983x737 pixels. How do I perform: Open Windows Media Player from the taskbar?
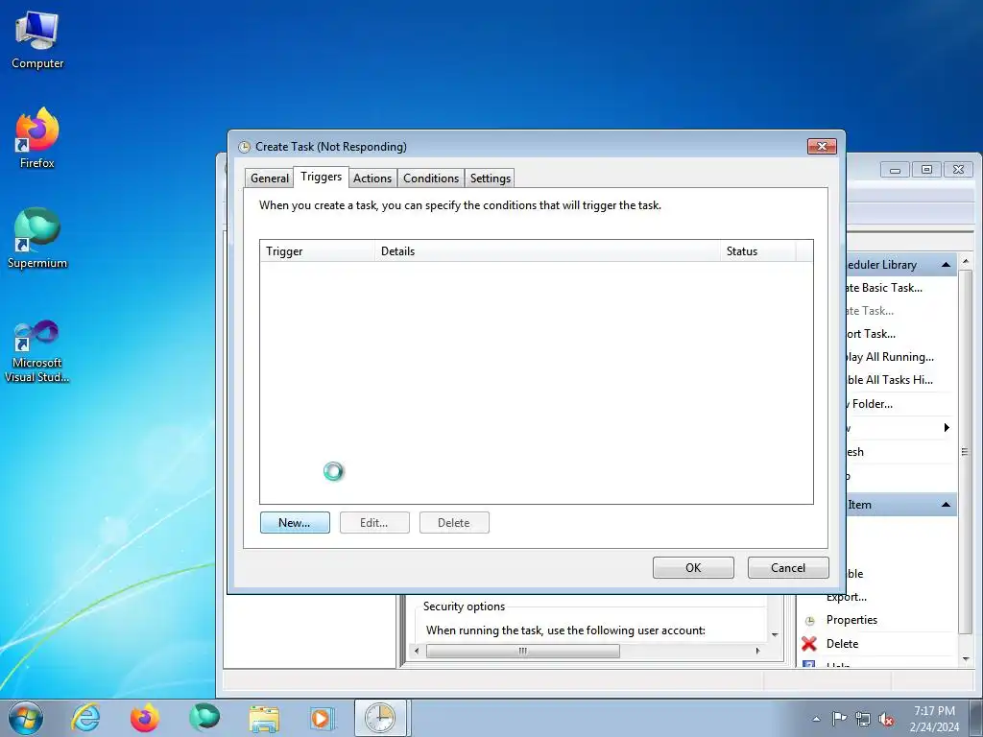pos(323,718)
